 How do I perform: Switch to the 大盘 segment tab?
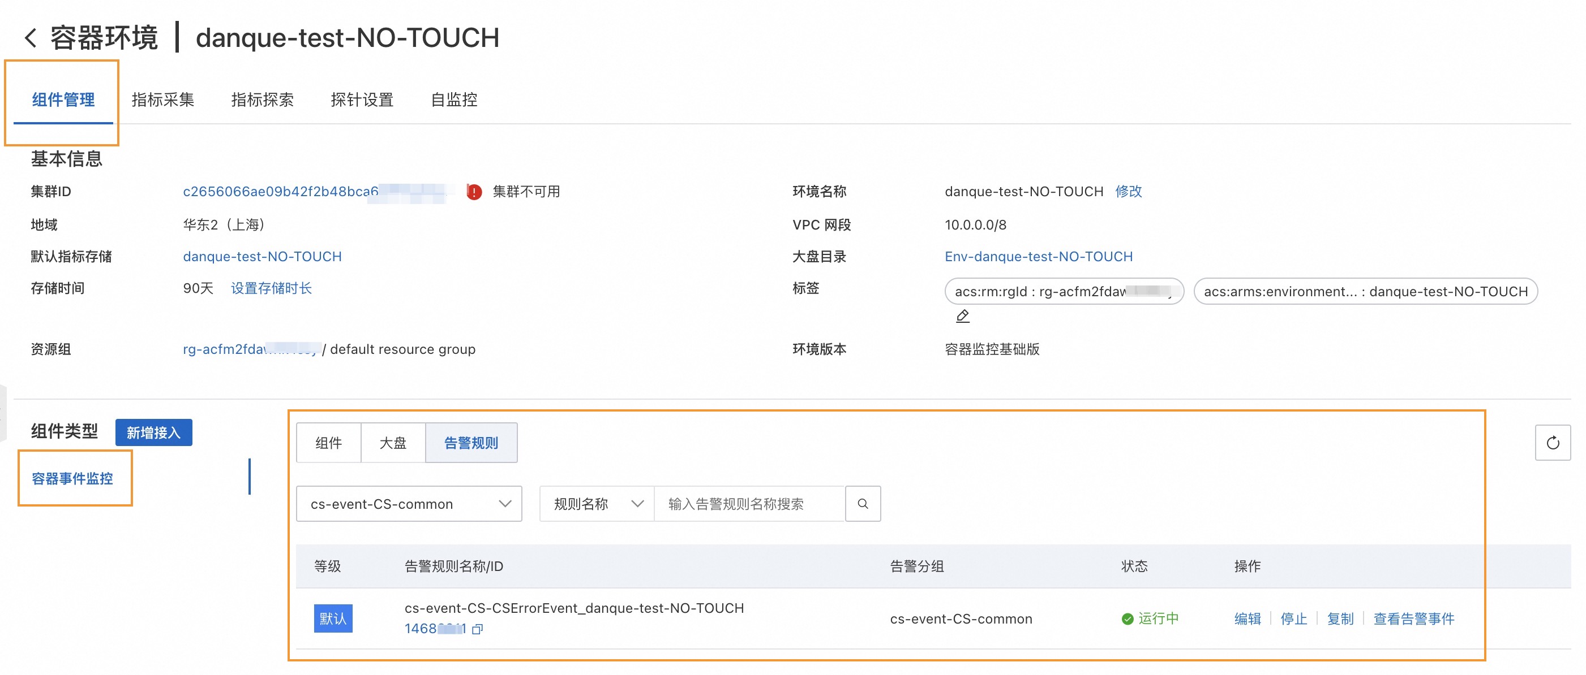393,443
